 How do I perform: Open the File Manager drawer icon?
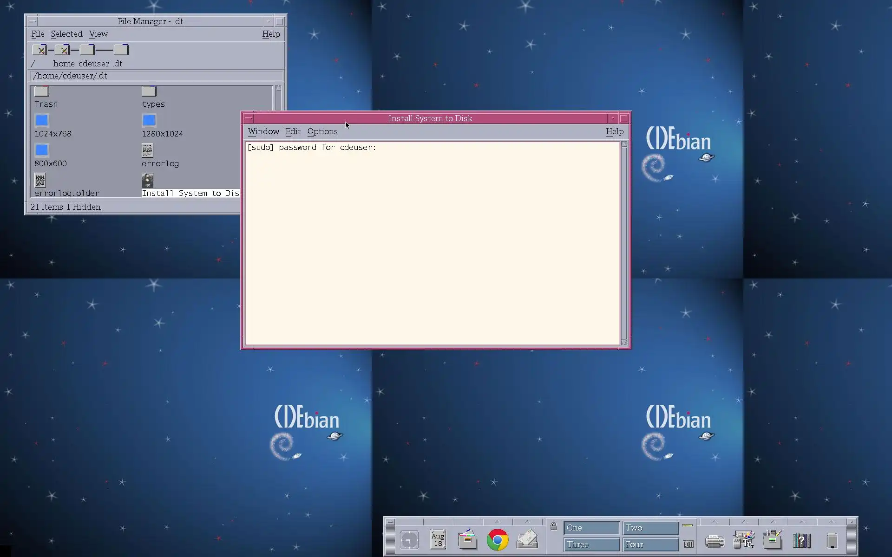click(x=467, y=540)
